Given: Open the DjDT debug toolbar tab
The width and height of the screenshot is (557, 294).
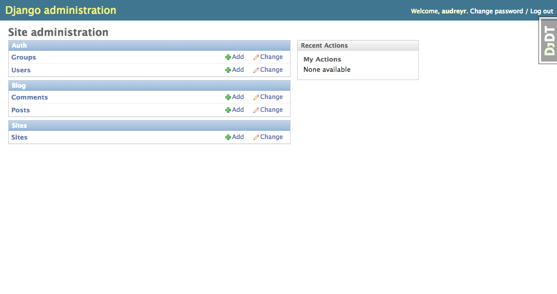Looking at the screenshot, I should (x=549, y=41).
